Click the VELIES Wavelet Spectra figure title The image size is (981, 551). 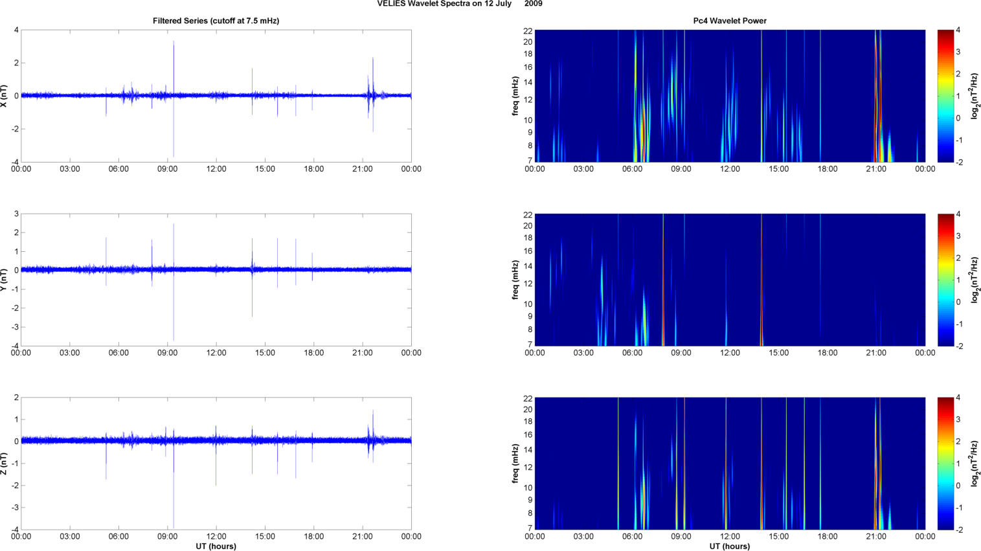click(x=460, y=4)
